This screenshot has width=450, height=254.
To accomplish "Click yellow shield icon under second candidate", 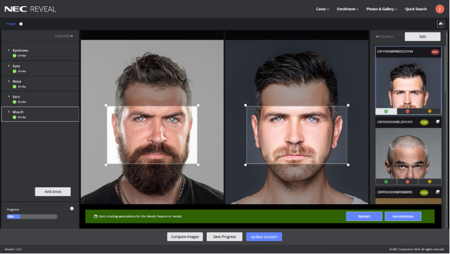I will click(430, 182).
